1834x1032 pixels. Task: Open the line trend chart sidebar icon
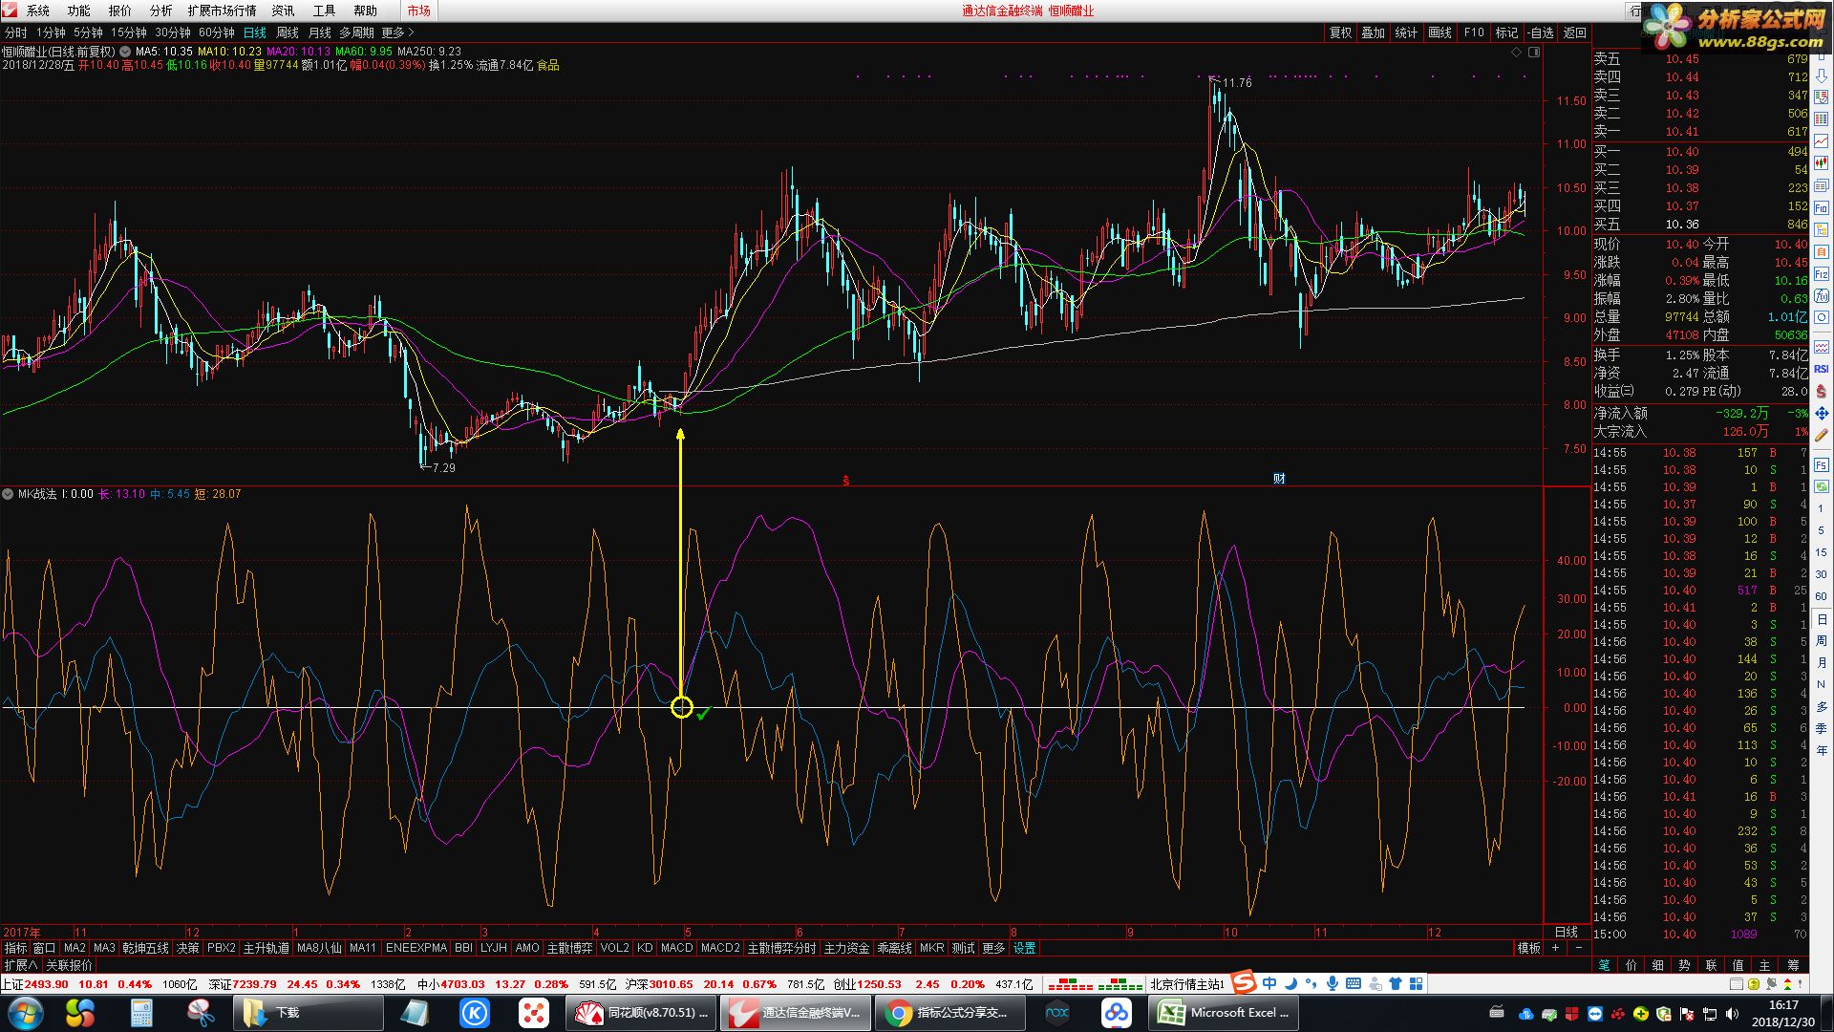pyautogui.click(x=1822, y=141)
